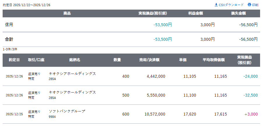Click the 平均取得価額 column header
This screenshot has width=263, height=126.
(x=213, y=60)
